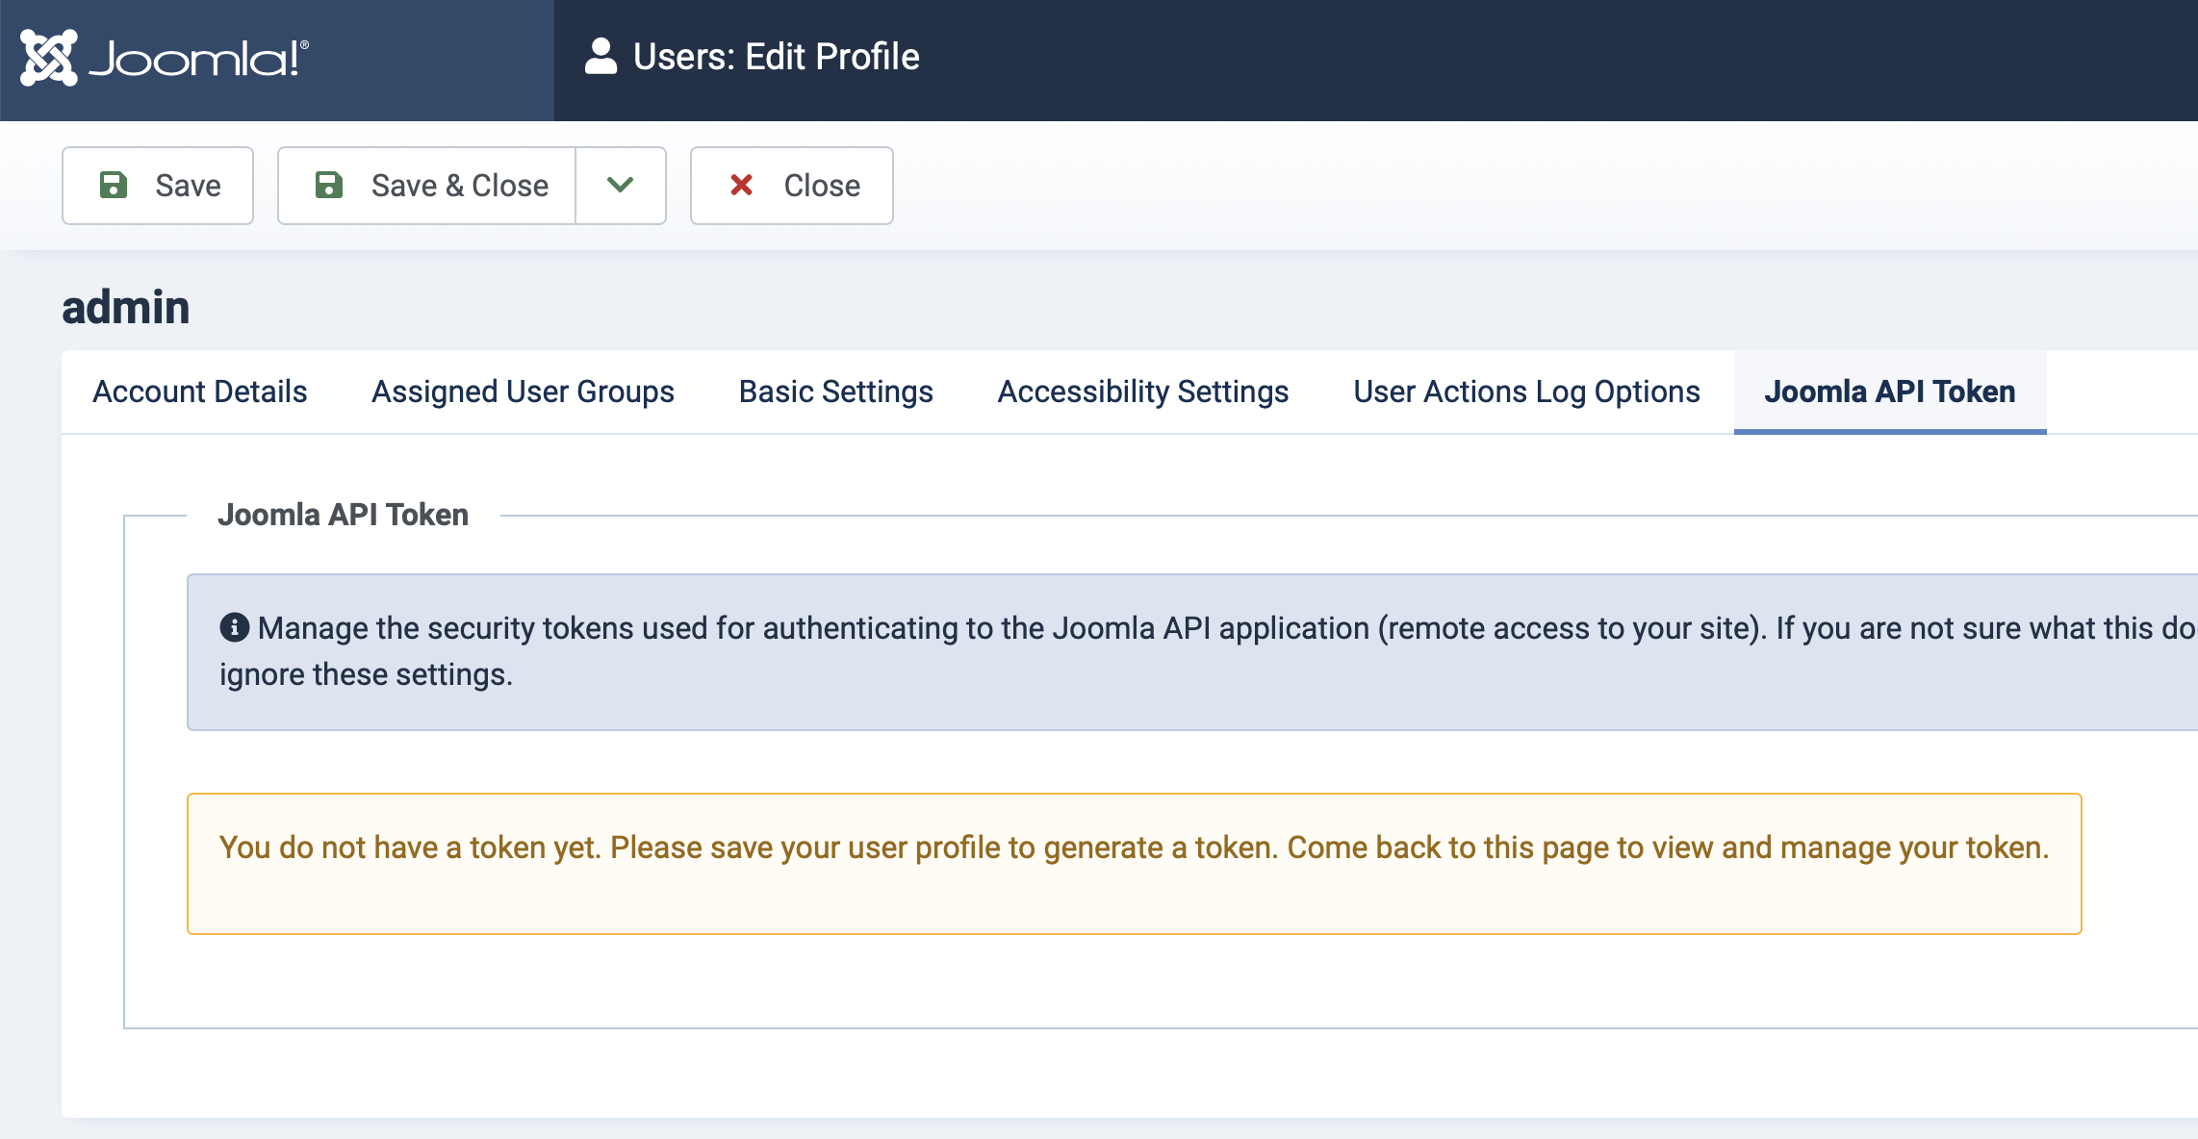Click the 'You do not have a token yet' warning
Viewport: 2198px width, 1139px height.
1134,864
